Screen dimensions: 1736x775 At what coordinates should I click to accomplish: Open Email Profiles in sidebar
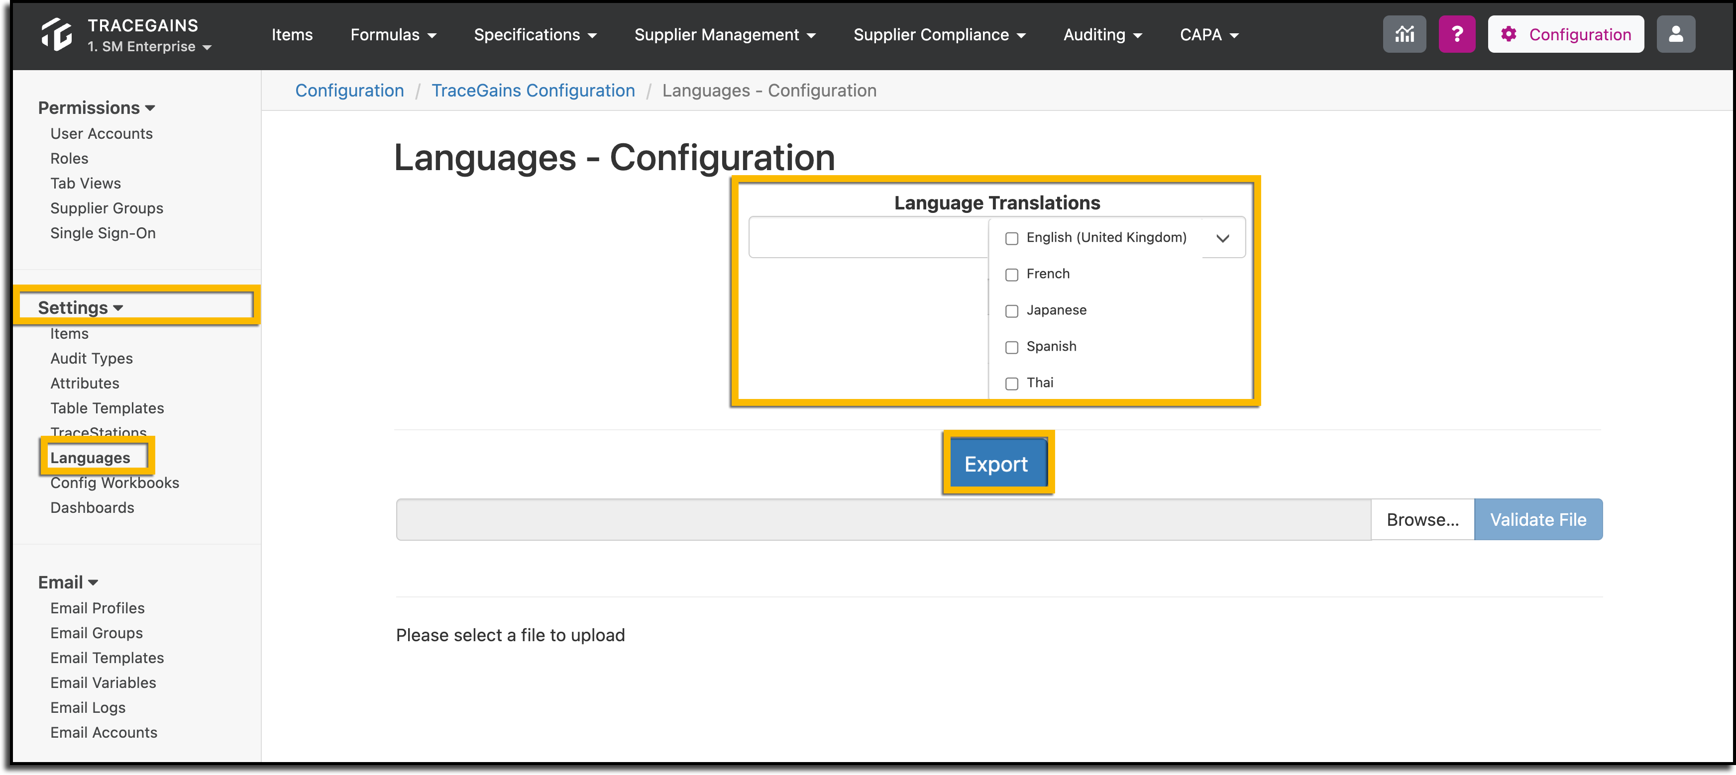tap(97, 608)
